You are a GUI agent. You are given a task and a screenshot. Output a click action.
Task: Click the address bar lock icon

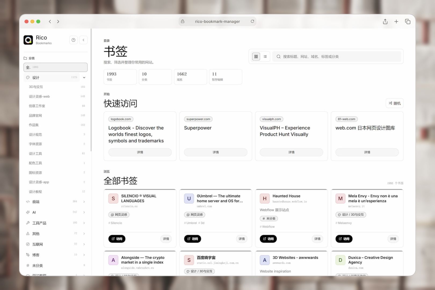point(183,21)
